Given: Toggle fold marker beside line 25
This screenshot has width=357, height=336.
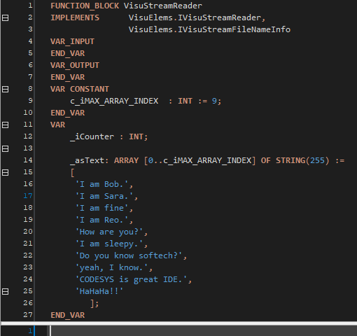Looking at the screenshot, I should pos(5,292).
